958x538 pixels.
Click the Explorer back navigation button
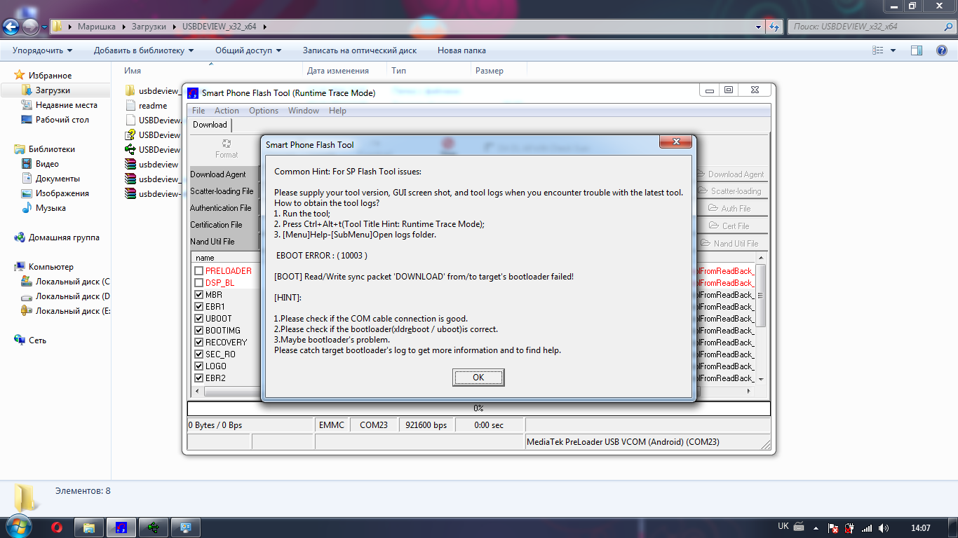(11, 27)
